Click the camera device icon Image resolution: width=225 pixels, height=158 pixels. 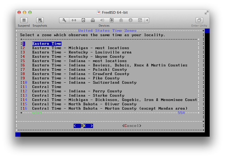pos(112,20)
